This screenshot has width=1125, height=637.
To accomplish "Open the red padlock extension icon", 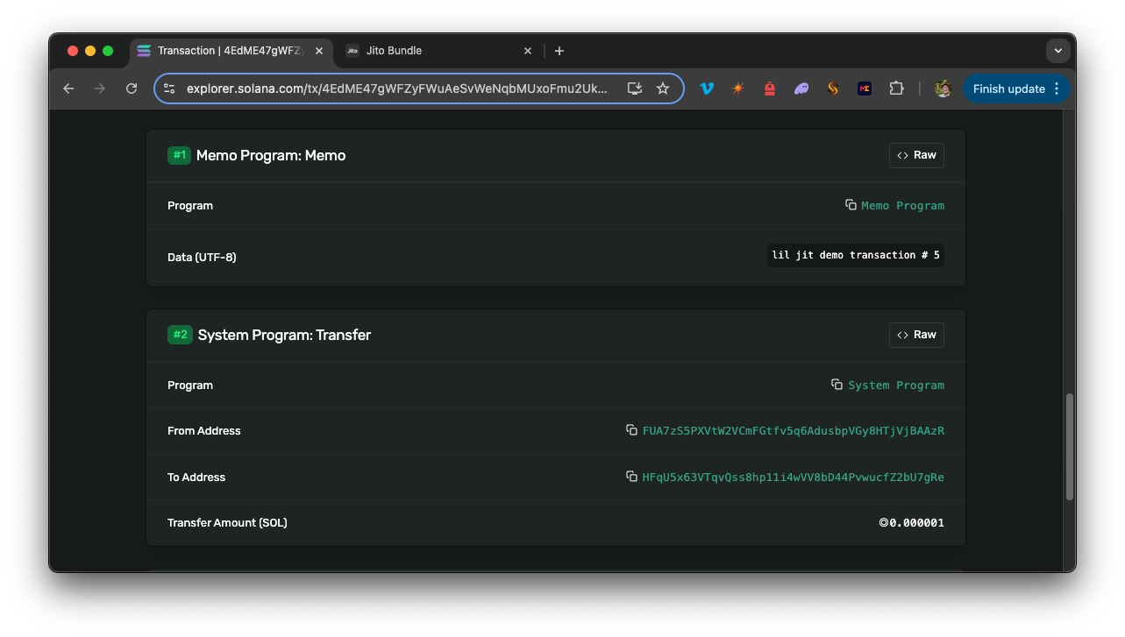I will click(770, 88).
